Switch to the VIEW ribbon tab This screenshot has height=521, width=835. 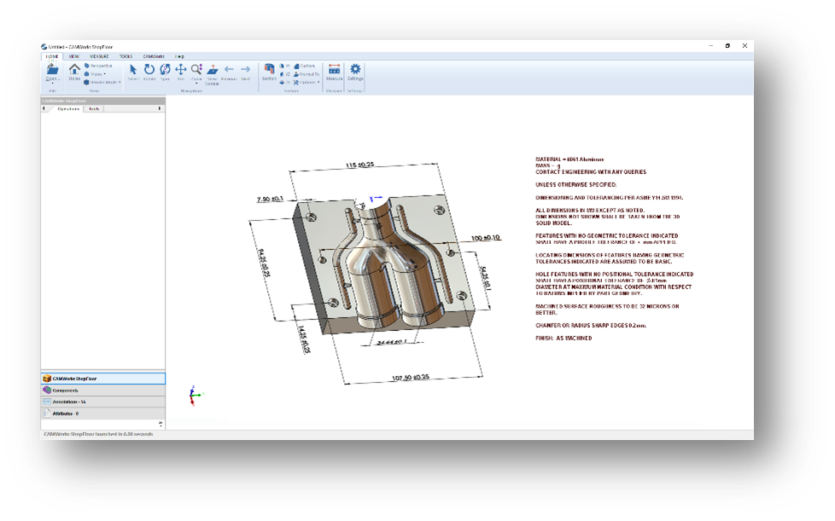point(74,56)
